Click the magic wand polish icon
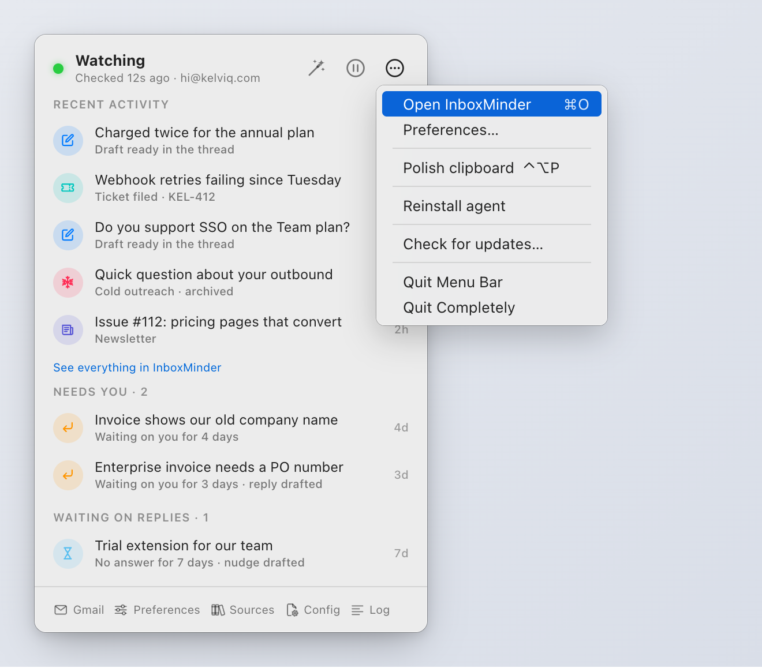Viewport: 762px width, 668px height. (x=316, y=68)
